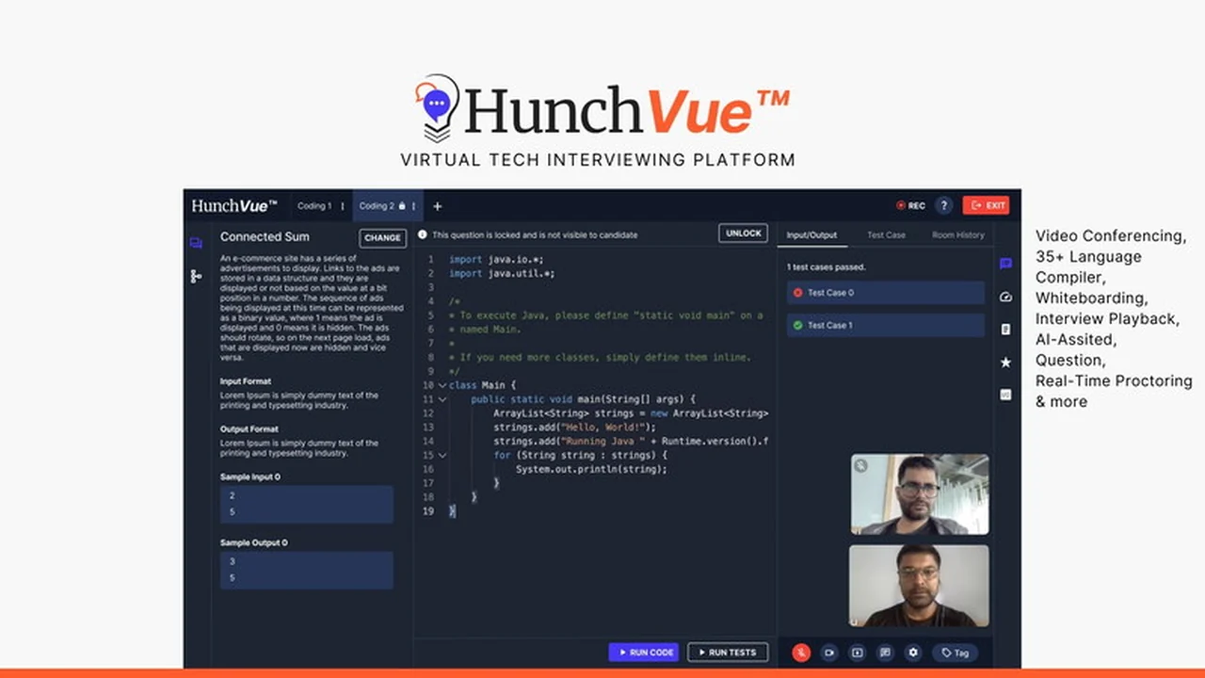Click the Sample Output 0 box
This screenshot has height=678, width=1205.
coord(307,570)
